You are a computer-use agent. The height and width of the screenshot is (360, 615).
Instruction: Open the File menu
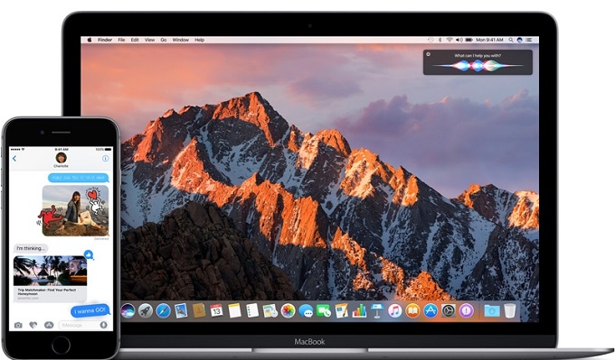121,40
